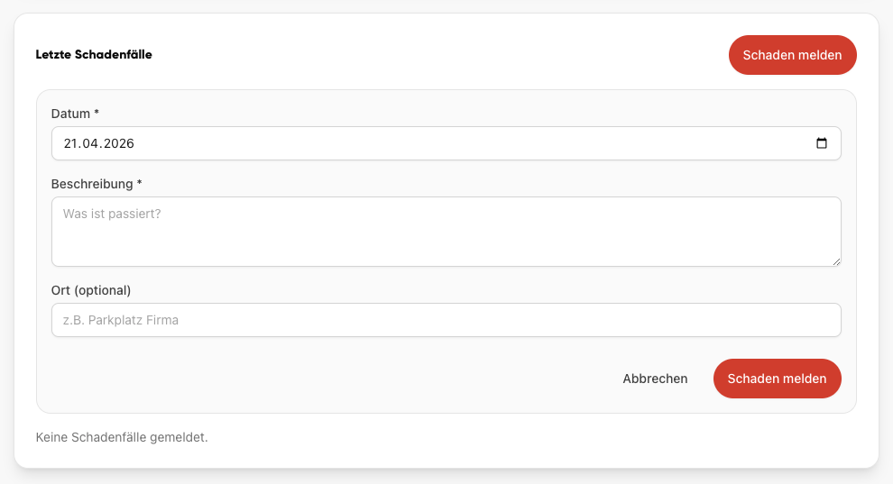This screenshot has height=484, width=893.
Task: Select the year segment '2026' in the date
Action: pos(117,143)
